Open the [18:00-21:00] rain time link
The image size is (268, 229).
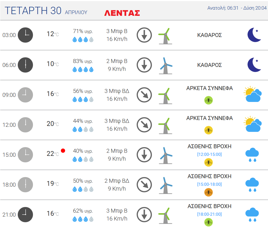209,214
